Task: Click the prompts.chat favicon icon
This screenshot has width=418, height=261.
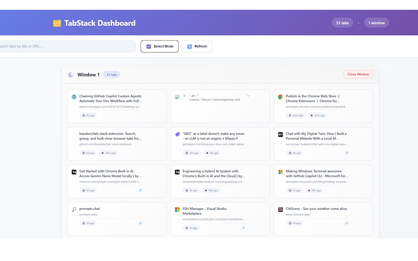Action: (x=74, y=209)
